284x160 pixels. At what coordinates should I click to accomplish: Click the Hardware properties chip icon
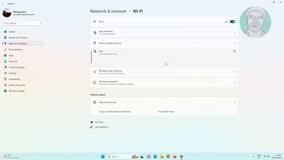coord(95,83)
